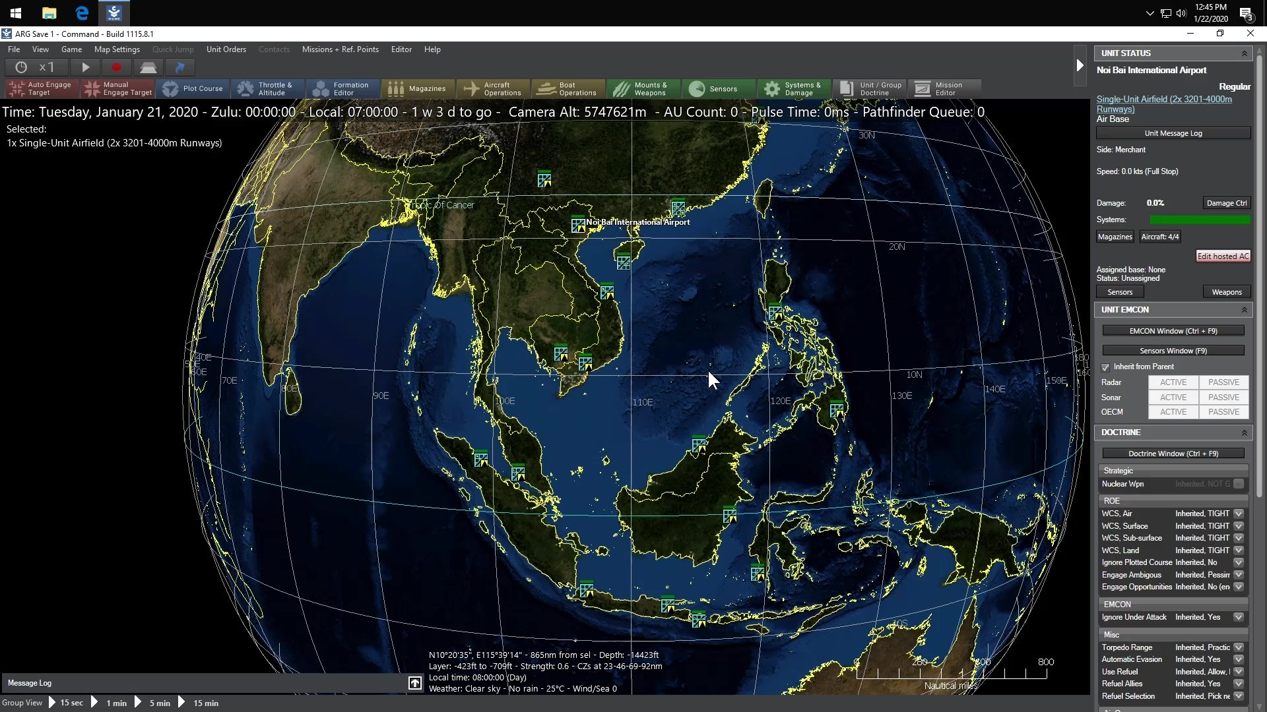Open the WCS, Air dropdown

(1239, 514)
